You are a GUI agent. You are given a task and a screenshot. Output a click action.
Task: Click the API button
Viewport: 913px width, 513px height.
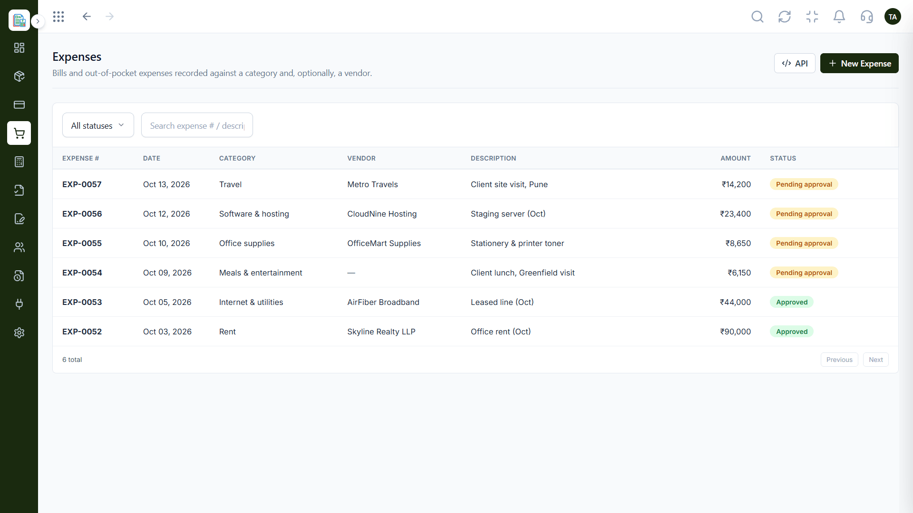pos(795,63)
